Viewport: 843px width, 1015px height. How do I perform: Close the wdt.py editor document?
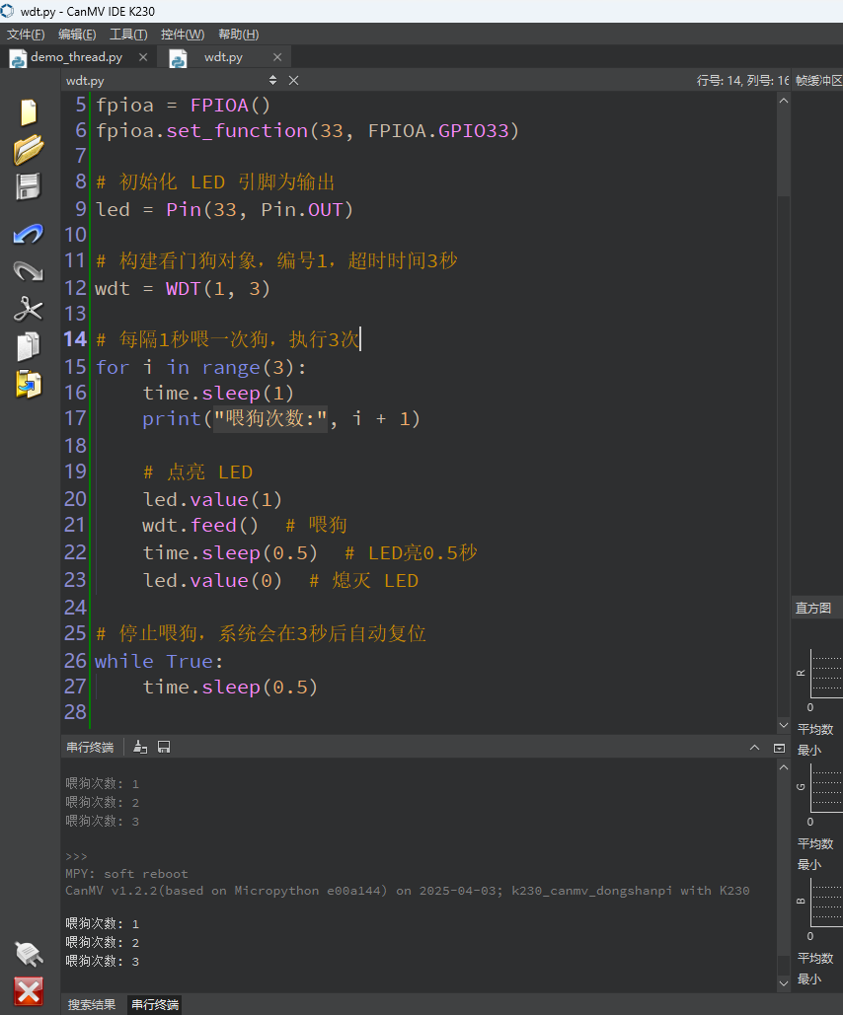tap(293, 80)
